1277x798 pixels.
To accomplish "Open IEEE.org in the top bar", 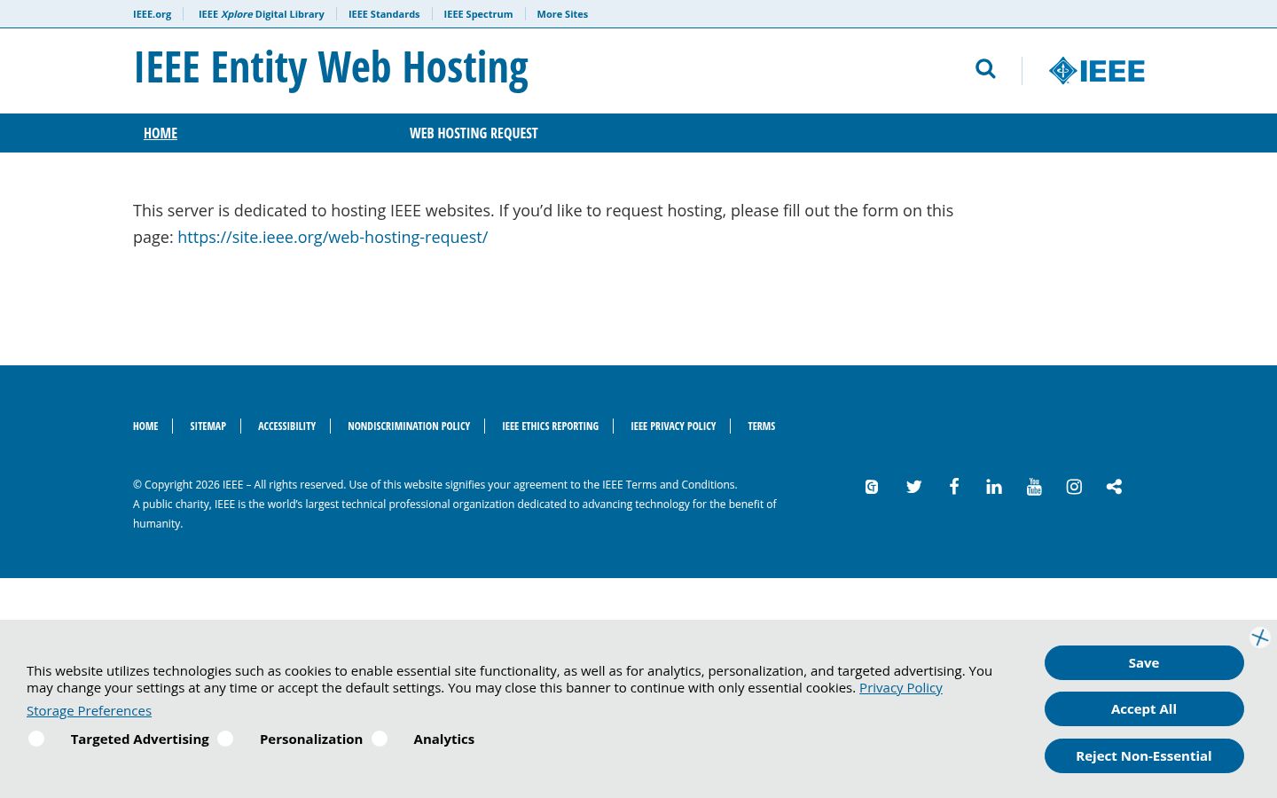I will 152,14.
